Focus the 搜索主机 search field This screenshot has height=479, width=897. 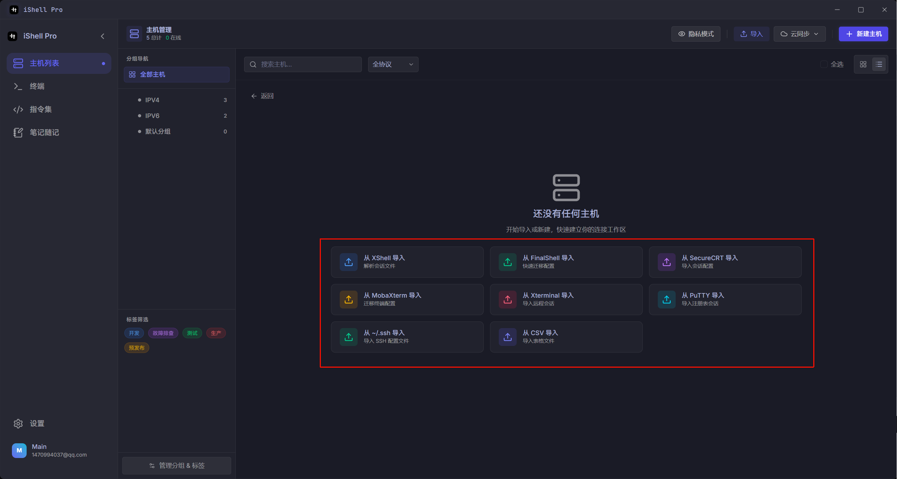[303, 64]
